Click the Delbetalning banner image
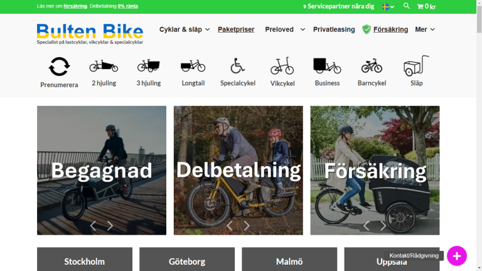The image size is (482, 271). coord(238,171)
